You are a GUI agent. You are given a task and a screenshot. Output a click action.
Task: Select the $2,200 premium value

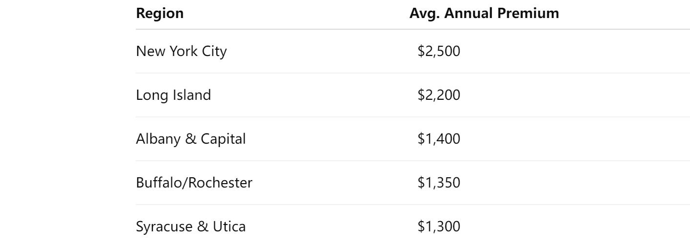click(x=439, y=95)
